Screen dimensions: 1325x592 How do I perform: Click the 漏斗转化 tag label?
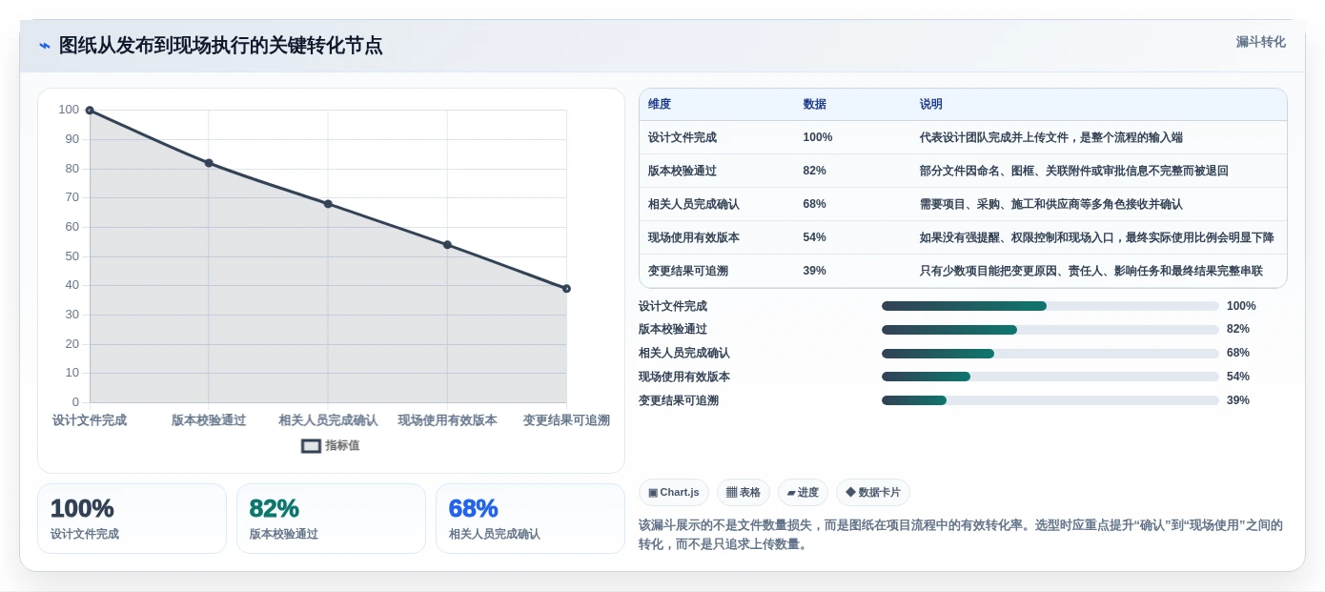tap(1260, 42)
